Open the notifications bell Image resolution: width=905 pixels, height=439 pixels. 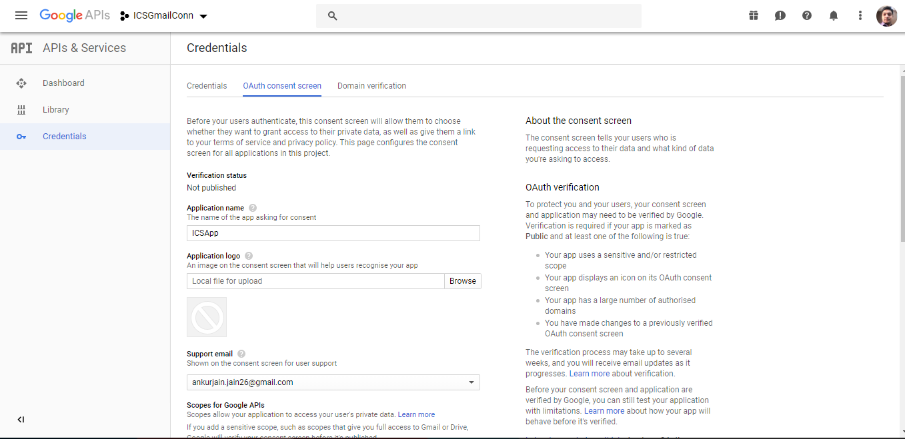coord(834,15)
